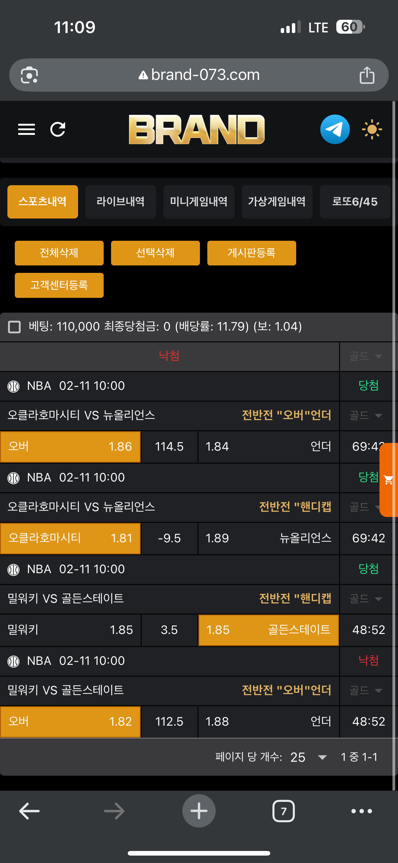This screenshot has height=863, width=398.
Task: Open 골드 dropdown in first 오클라호마시티 row
Action: (366, 416)
